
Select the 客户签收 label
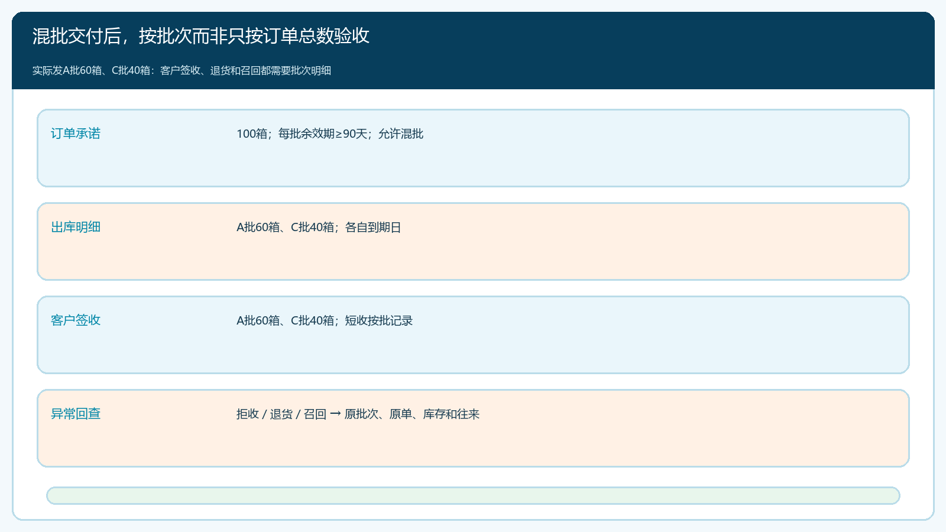pos(76,320)
